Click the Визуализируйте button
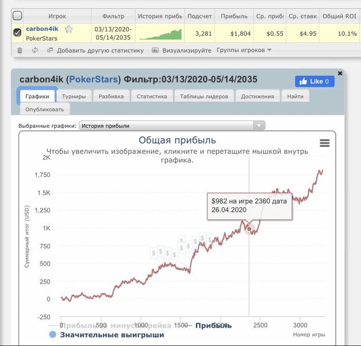 pyautogui.click(x=187, y=51)
